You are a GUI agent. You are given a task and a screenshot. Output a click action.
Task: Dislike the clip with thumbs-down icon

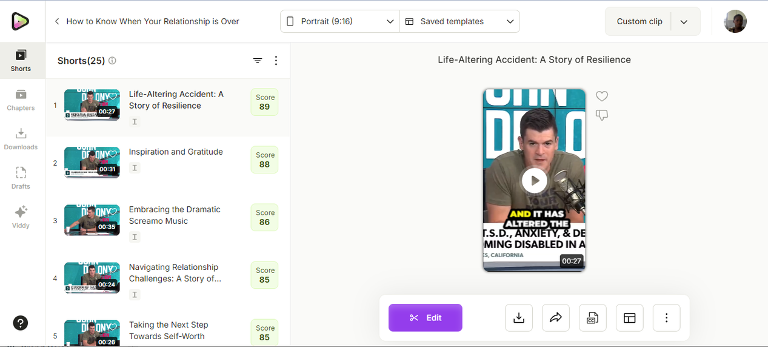(602, 115)
